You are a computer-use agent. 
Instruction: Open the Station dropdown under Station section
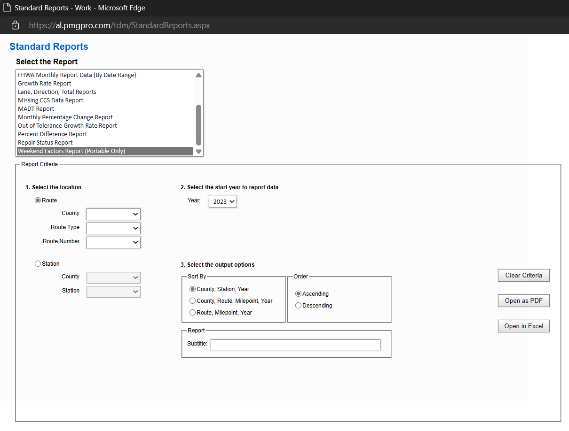tap(113, 292)
